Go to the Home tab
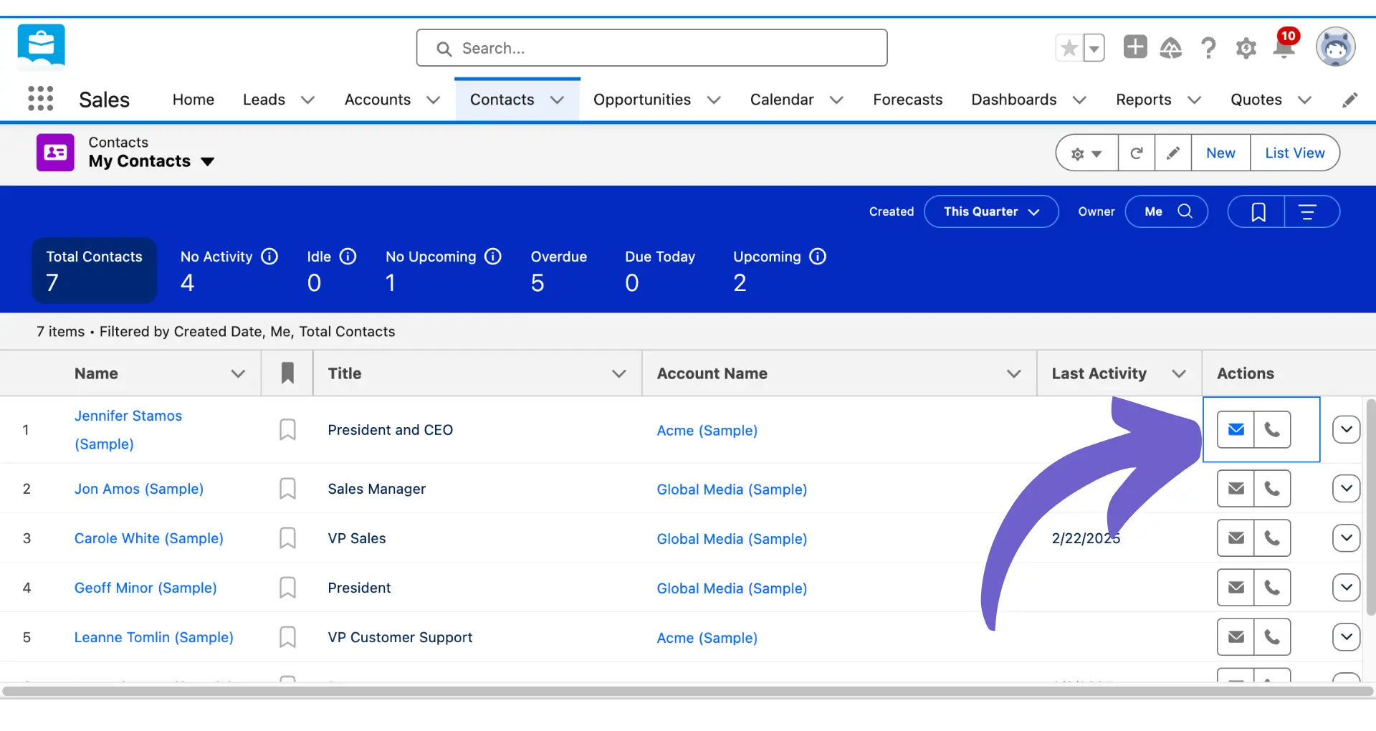This screenshot has height=731, width=1376. tap(193, 100)
